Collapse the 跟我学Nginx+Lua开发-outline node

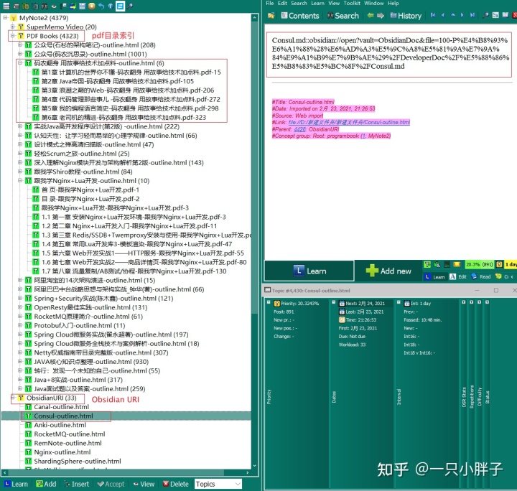[x=20, y=180]
